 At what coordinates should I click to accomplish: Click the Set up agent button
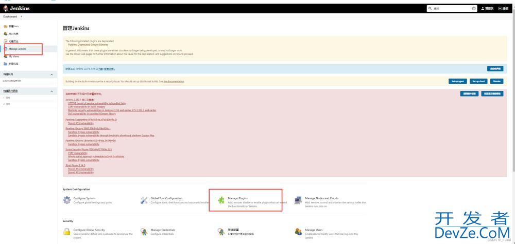coord(457,81)
